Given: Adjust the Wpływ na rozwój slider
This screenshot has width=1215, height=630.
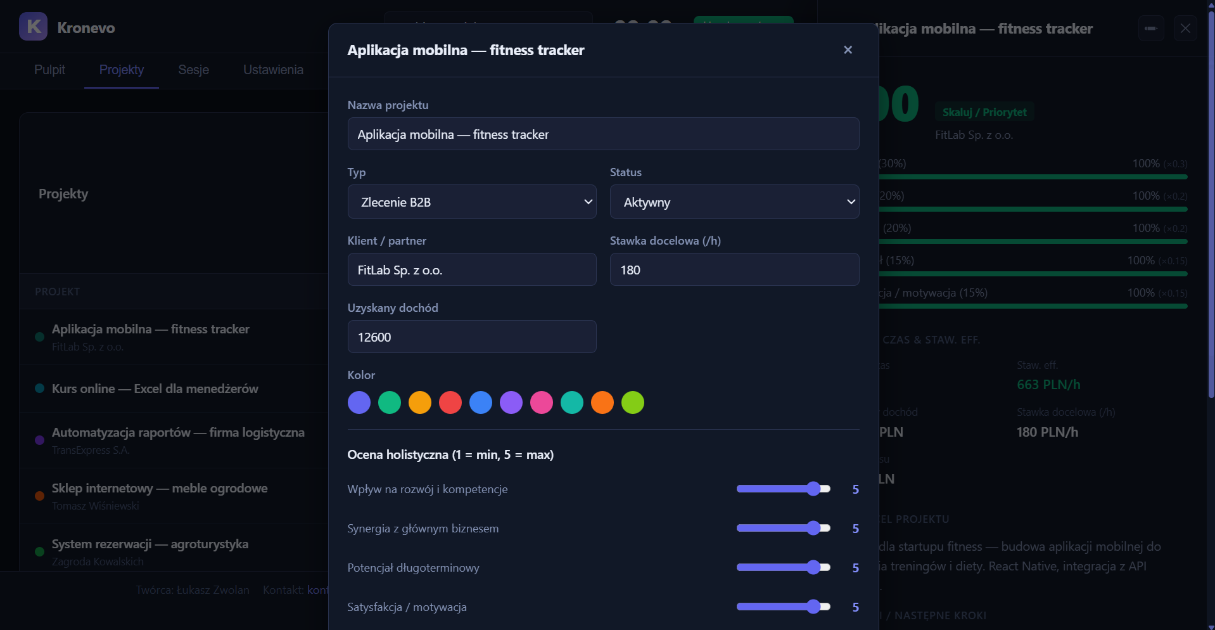Looking at the screenshot, I should coord(784,489).
